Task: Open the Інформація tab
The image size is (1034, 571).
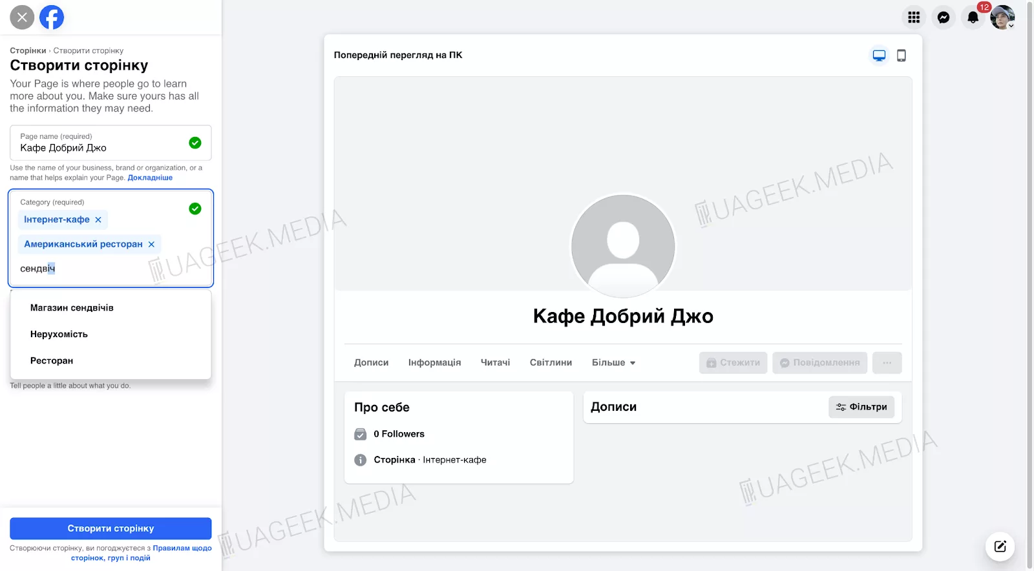Action: click(x=434, y=363)
